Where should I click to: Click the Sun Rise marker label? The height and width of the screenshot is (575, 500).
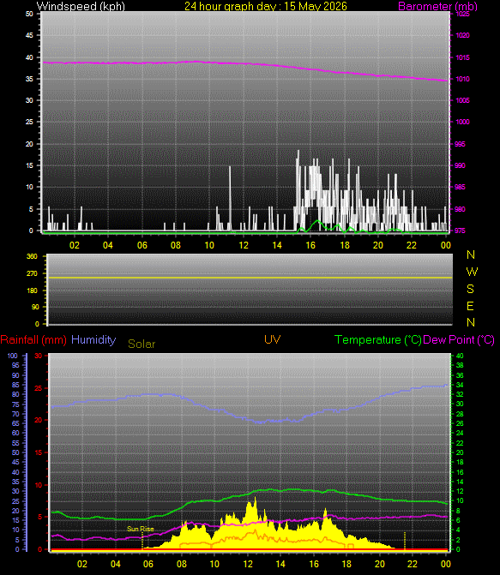pos(141,529)
